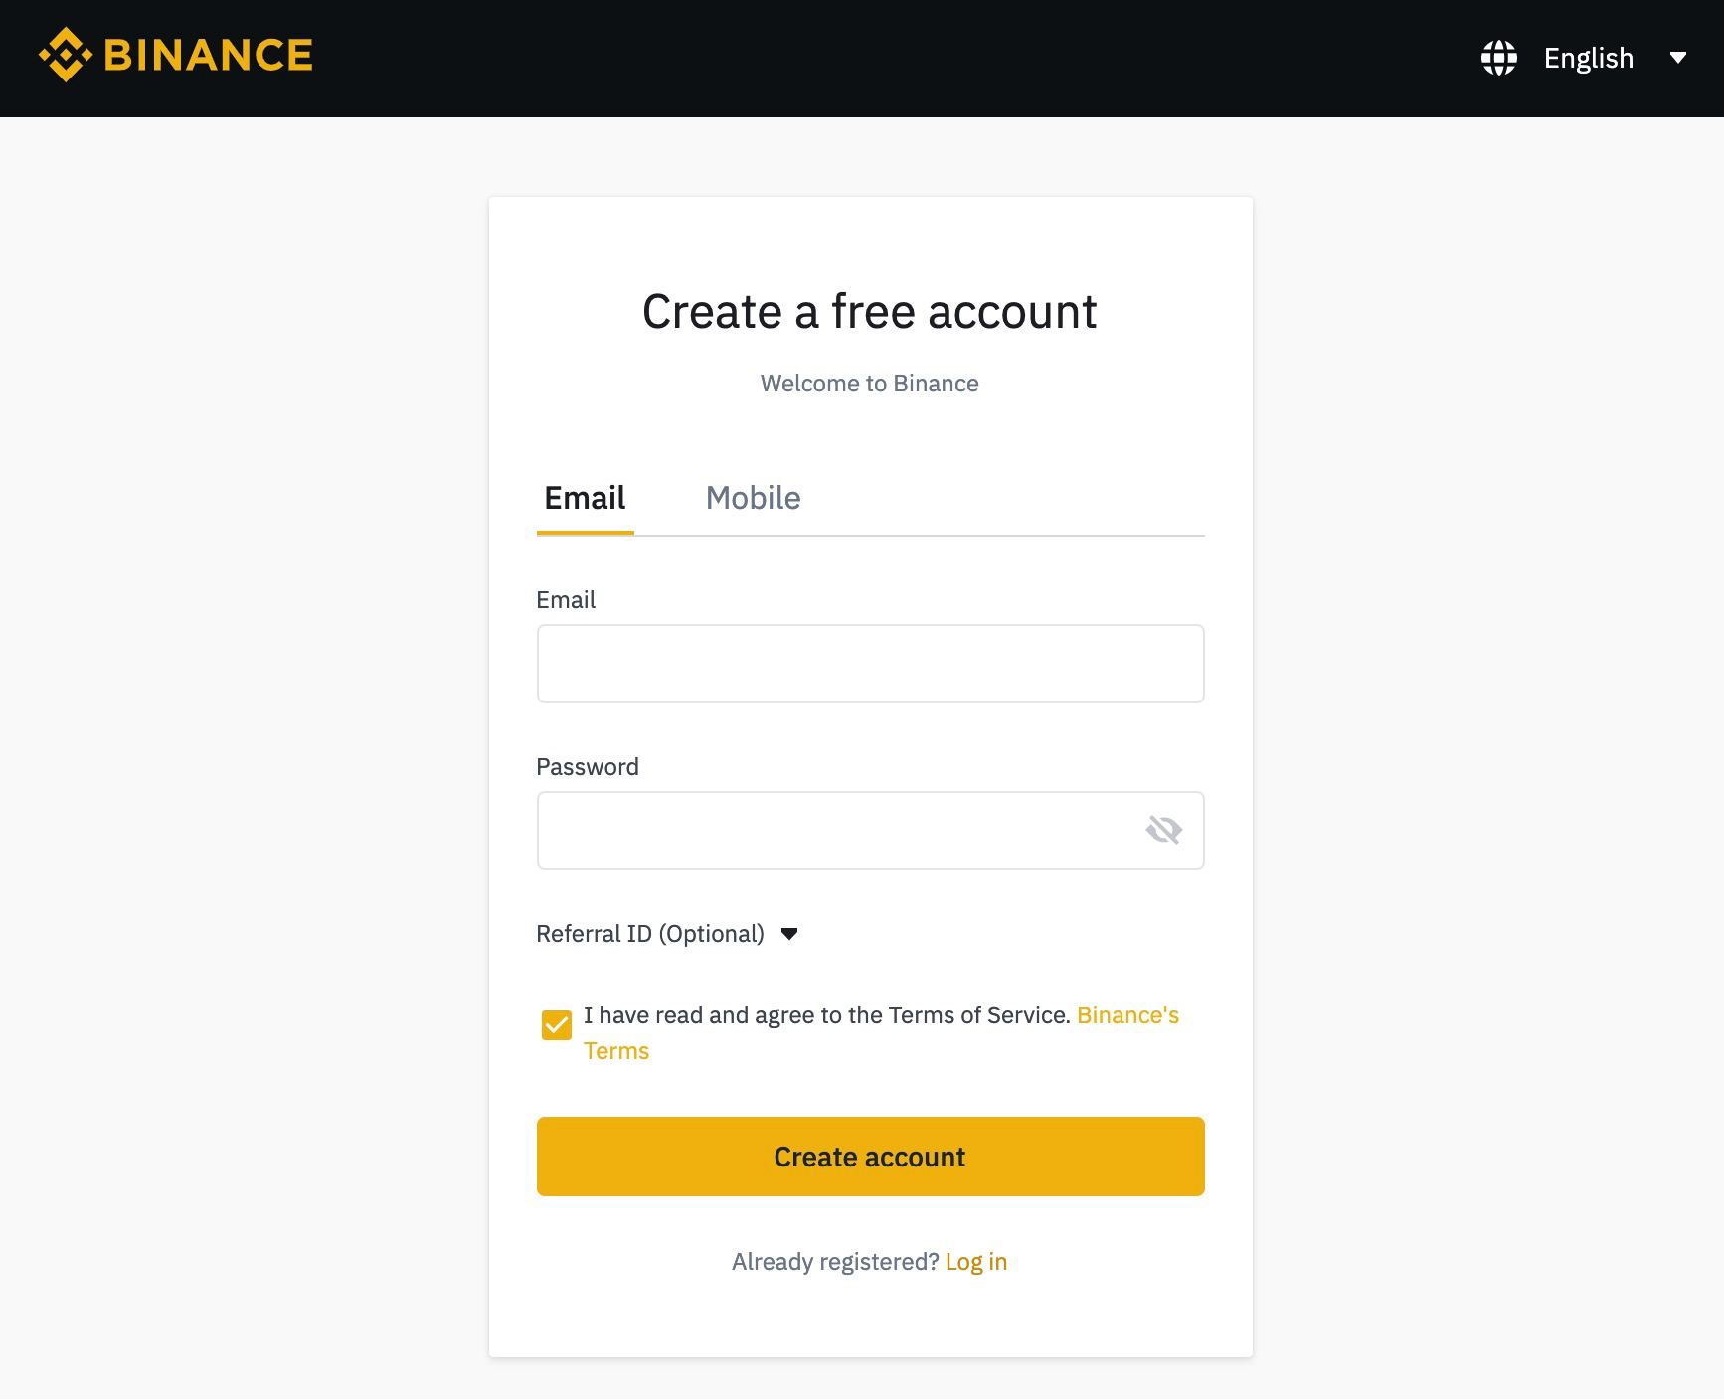This screenshot has height=1399, width=1724.
Task: Open the language selection dropdown
Action: click(1678, 57)
